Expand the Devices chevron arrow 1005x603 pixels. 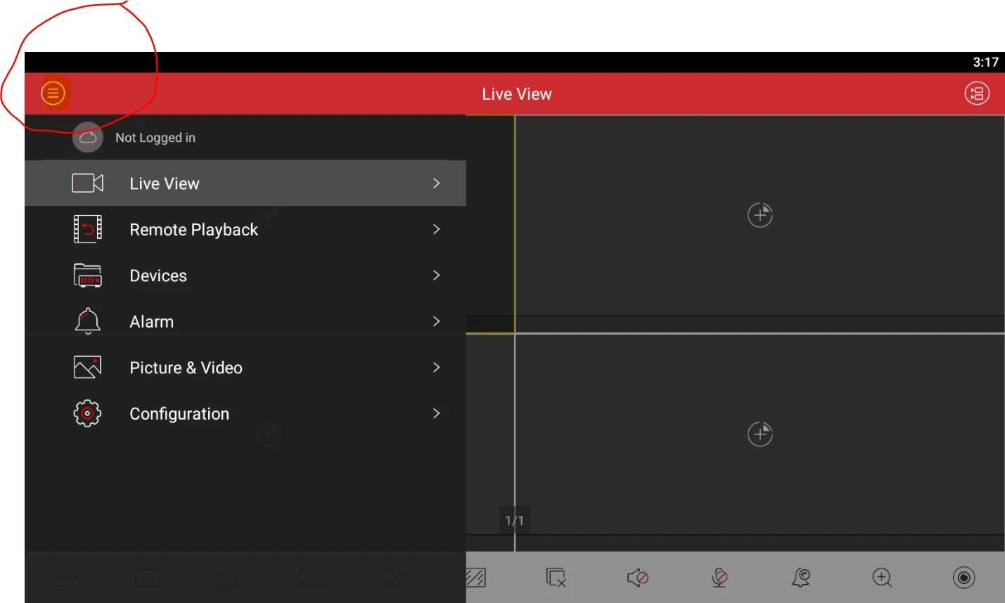click(x=436, y=275)
